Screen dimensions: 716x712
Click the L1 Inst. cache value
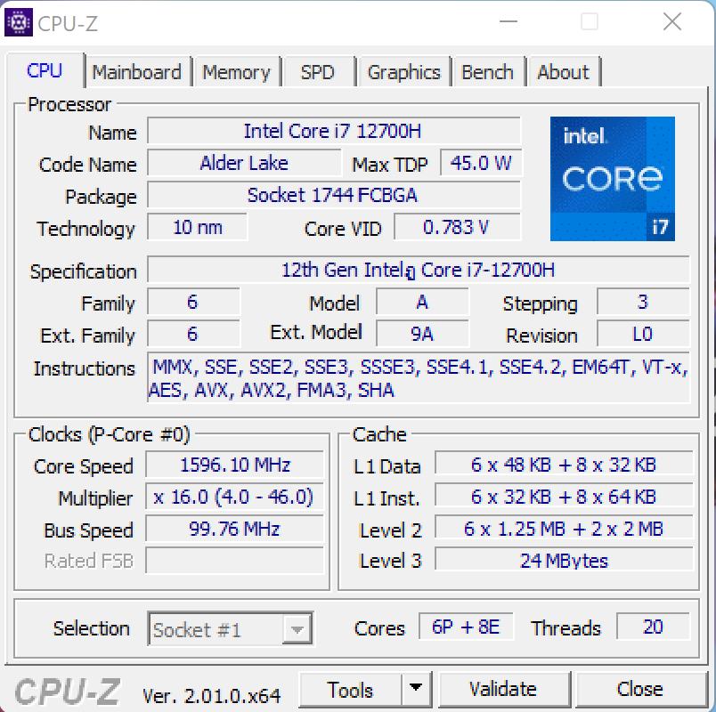(564, 497)
